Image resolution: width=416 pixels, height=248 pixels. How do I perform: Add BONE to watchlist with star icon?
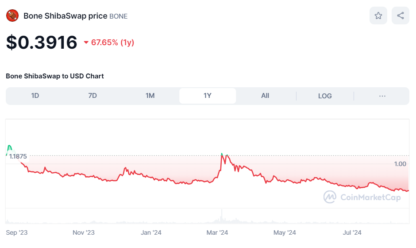378,16
